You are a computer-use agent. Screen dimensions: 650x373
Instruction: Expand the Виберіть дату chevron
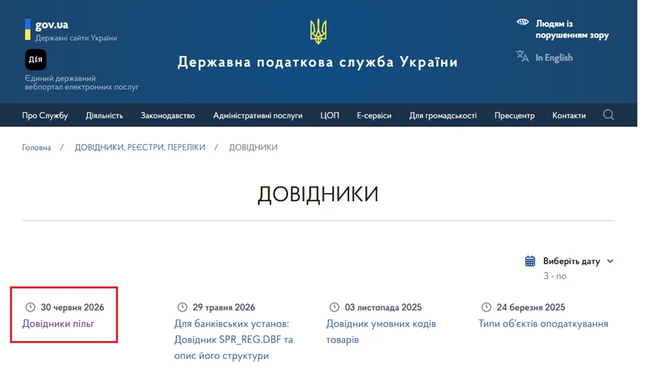610,261
